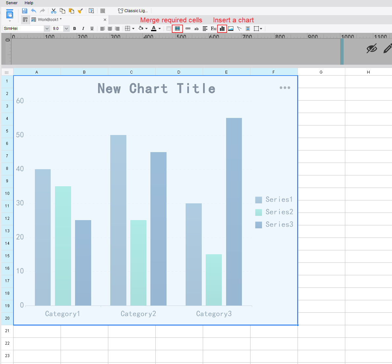Select column A header
Screen dimensions: 392x364
37,72
